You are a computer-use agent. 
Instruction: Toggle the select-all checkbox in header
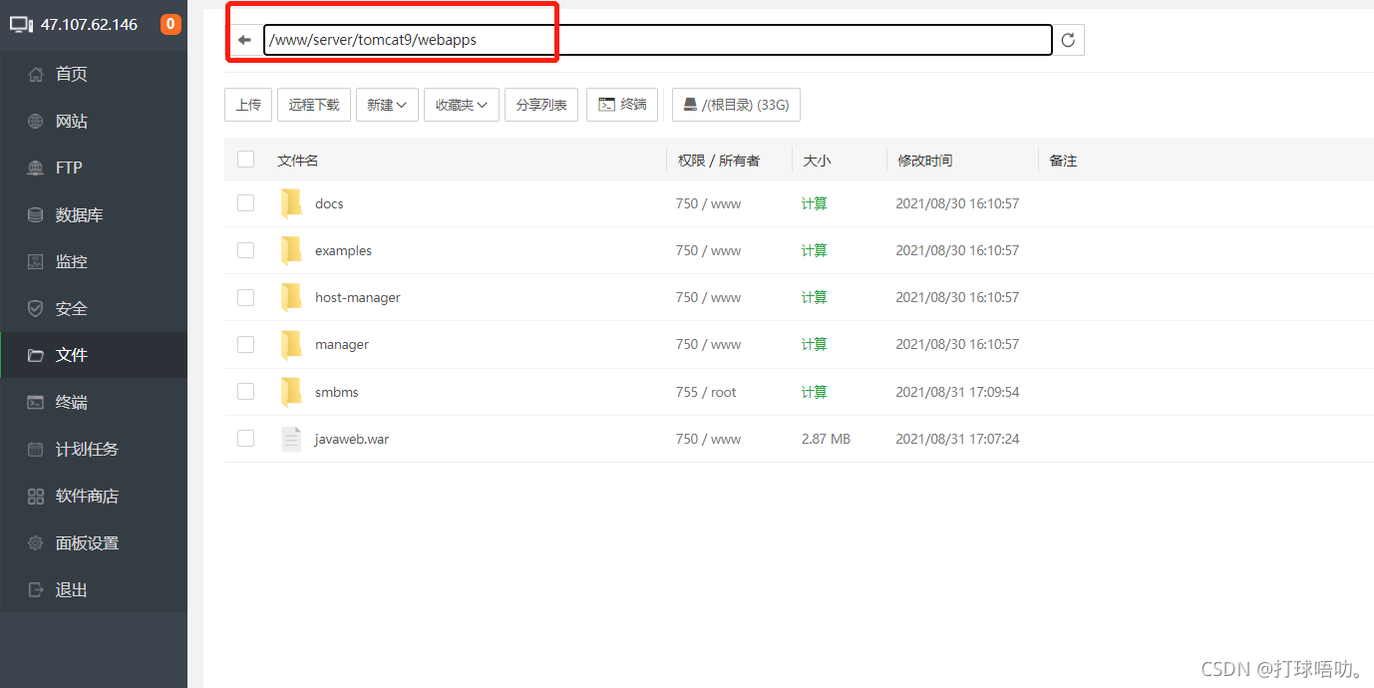tap(245, 160)
